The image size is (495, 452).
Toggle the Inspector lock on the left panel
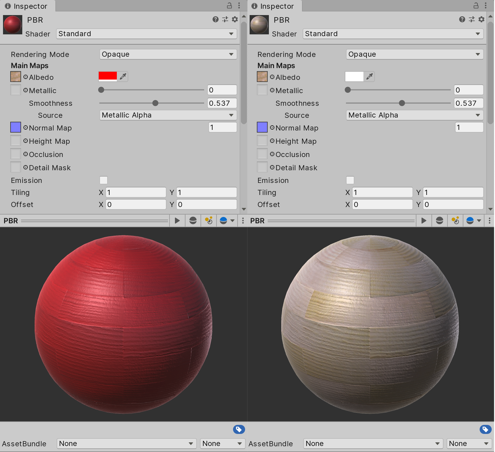(229, 5)
